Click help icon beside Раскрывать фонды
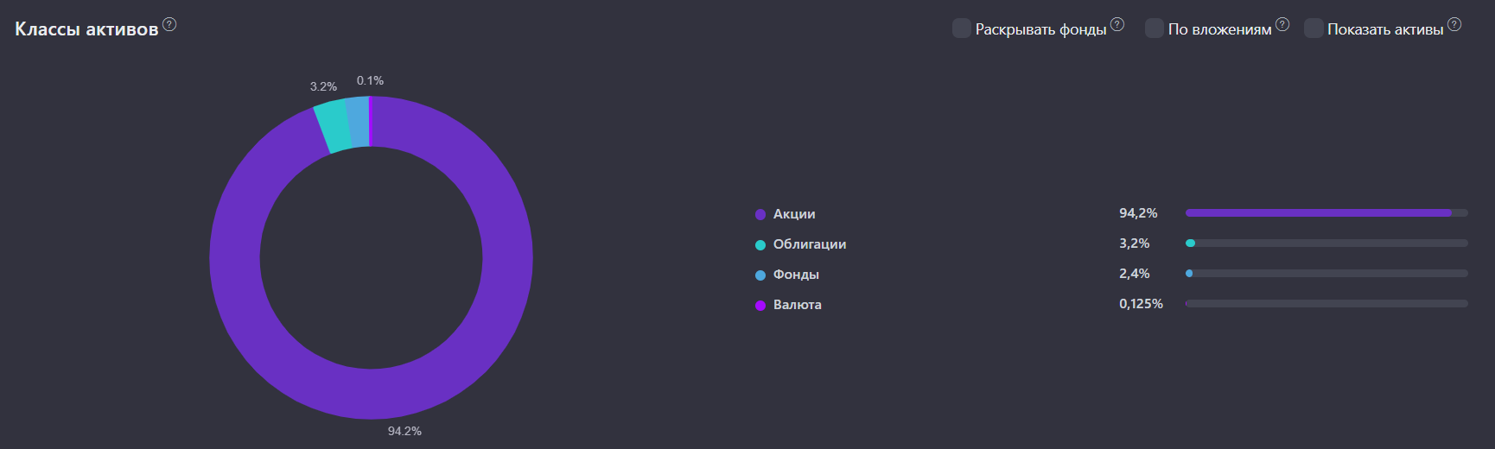Image resolution: width=1495 pixels, height=449 pixels. 1117,24
